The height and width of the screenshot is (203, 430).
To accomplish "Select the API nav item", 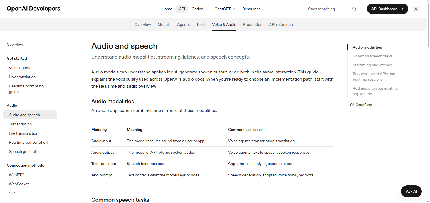I will click(182, 9).
